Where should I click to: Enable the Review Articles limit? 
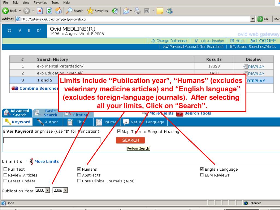click(5, 175)
